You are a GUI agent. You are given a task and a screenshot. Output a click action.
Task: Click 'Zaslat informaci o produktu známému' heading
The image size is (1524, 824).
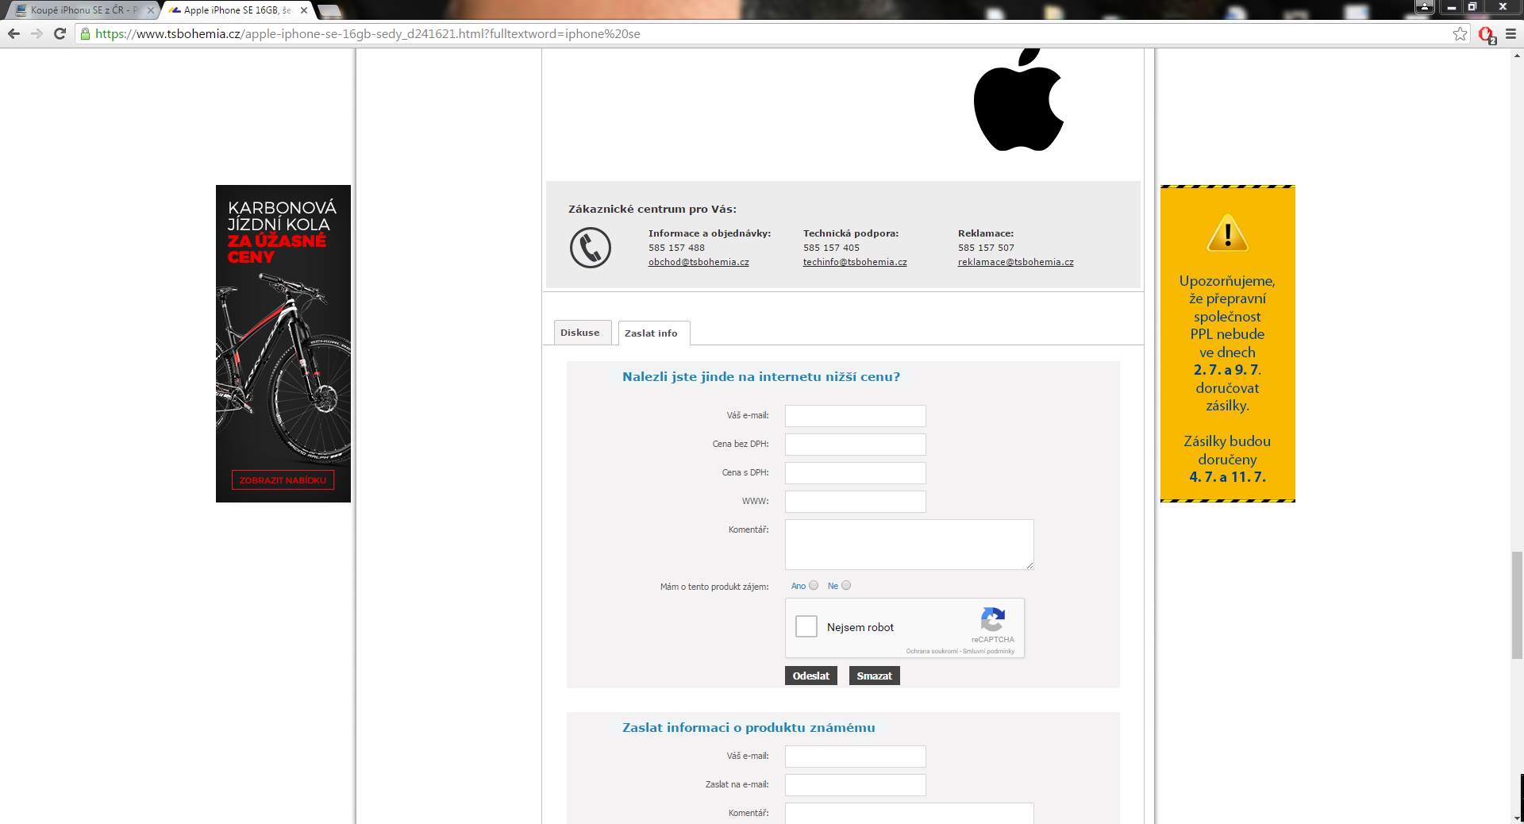[x=749, y=727]
